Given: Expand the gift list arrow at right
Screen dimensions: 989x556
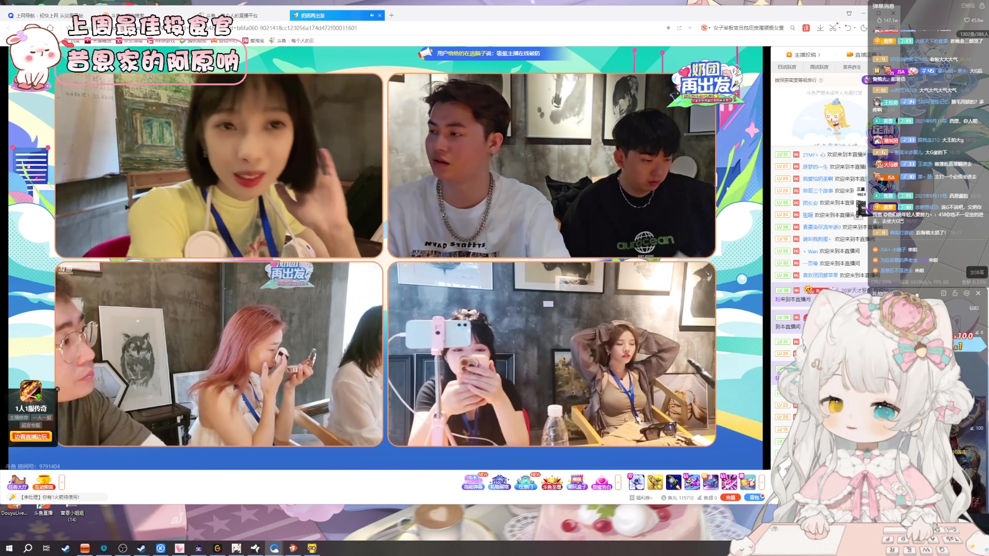Looking at the screenshot, I should [x=762, y=482].
